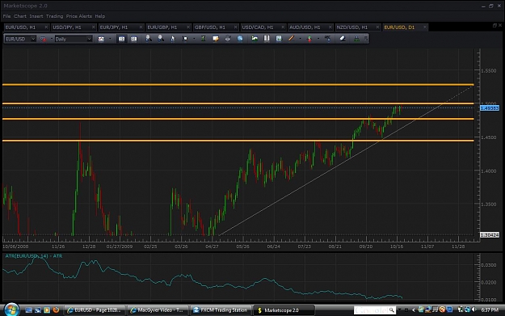Expand the arrow next to the flag icon

[x=194, y=39]
